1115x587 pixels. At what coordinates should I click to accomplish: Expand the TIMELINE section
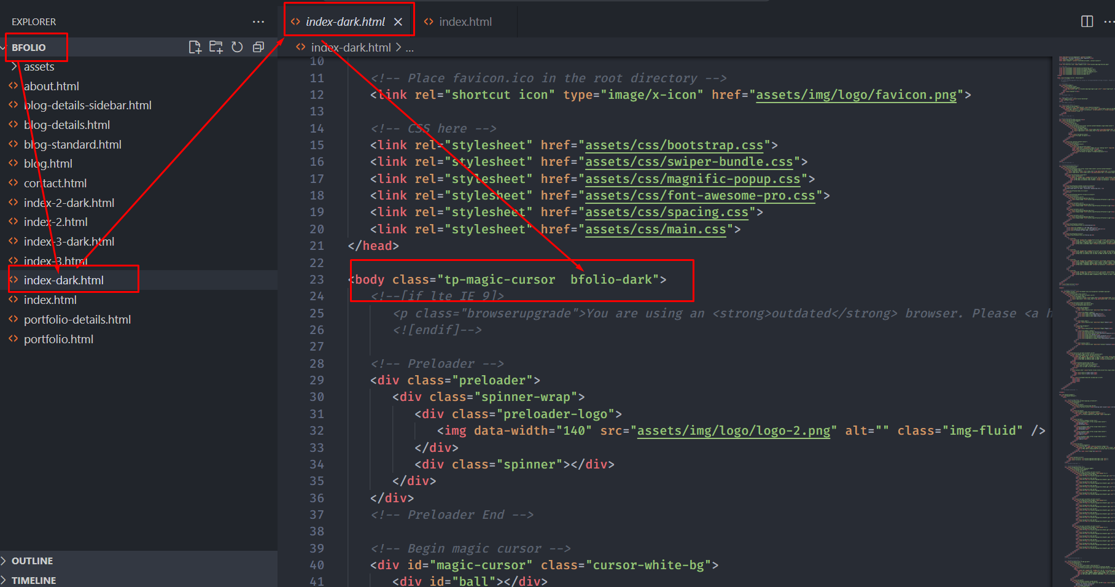tap(33, 580)
